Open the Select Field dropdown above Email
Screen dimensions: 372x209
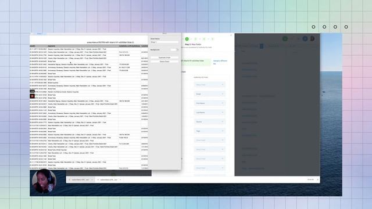click(x=209, y=85)
